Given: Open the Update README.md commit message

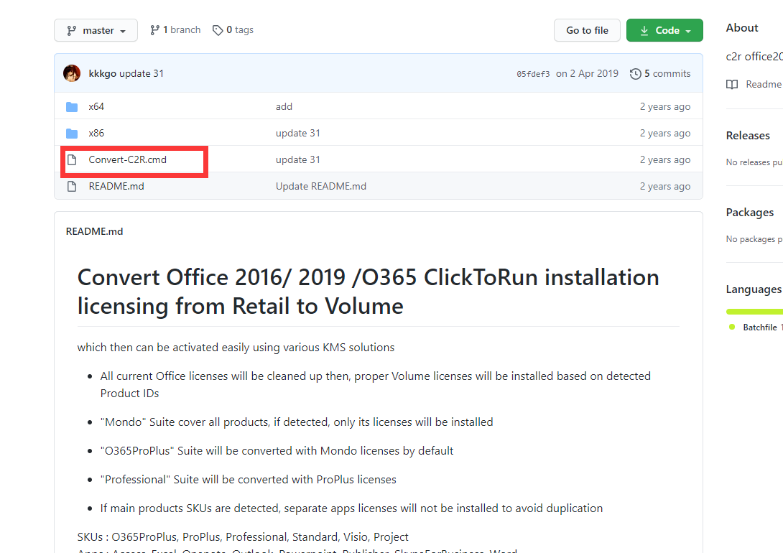Looking at the screenshot, I should click(320, 186).
